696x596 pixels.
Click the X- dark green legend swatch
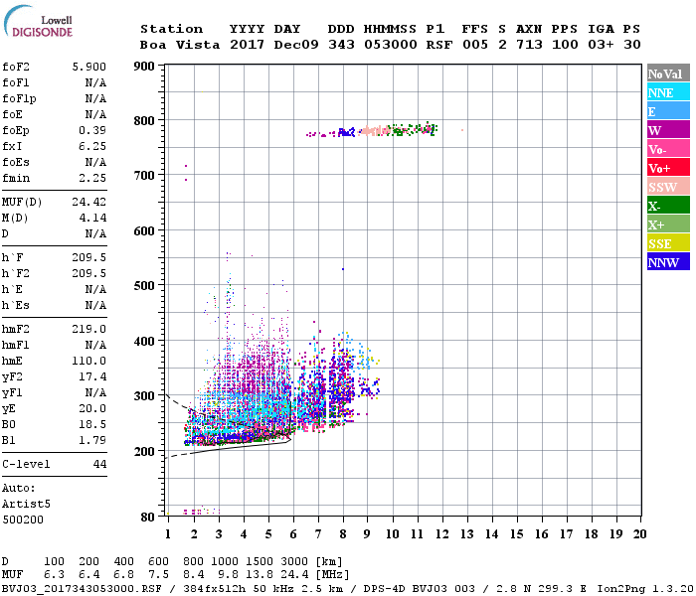(668, 205)
